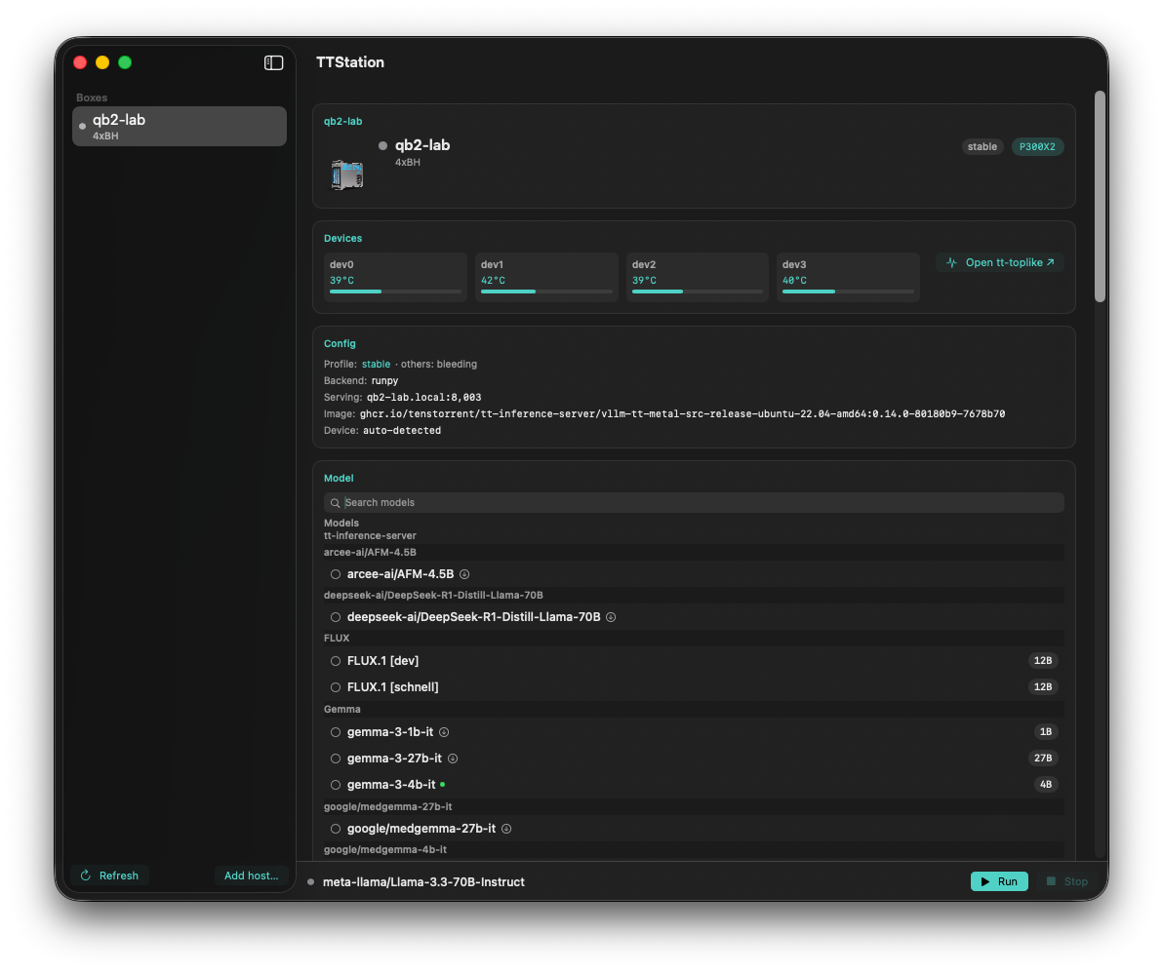1163x973 pixels.
Task: Select the gemma-3-4b-it radio button
Action: (x=336, y=785)
